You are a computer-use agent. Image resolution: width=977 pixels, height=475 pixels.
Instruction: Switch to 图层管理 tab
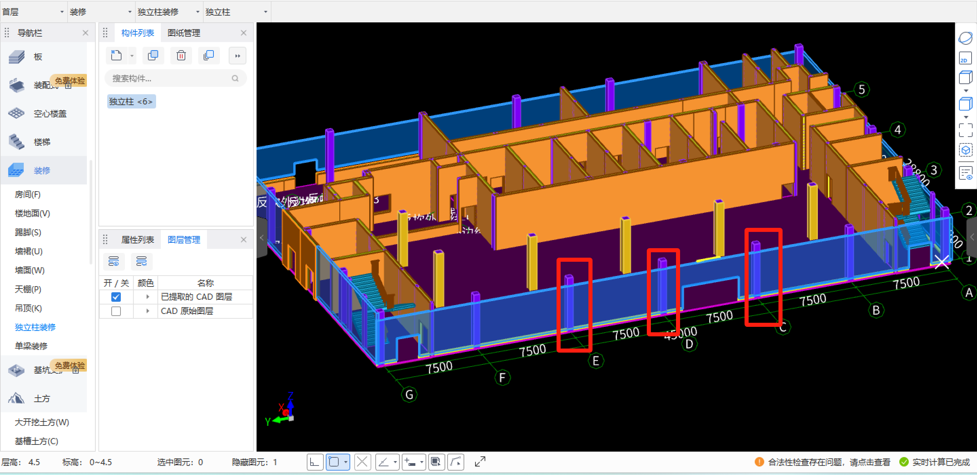tap(184, 240)
